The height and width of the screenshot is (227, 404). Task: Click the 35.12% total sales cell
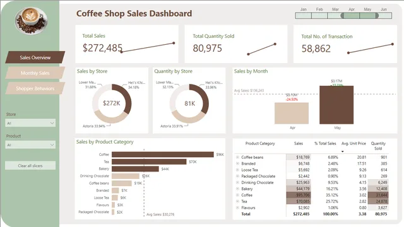pyautogui.click(x=333, y=195)
